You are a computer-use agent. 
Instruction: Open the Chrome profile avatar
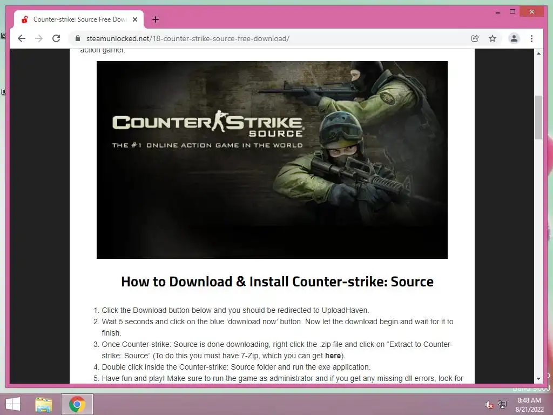514,38
